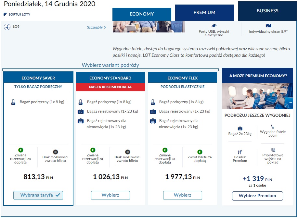Click the economy cabin photo thumbnail
298x219 pixels.
[x=149, y=27]
